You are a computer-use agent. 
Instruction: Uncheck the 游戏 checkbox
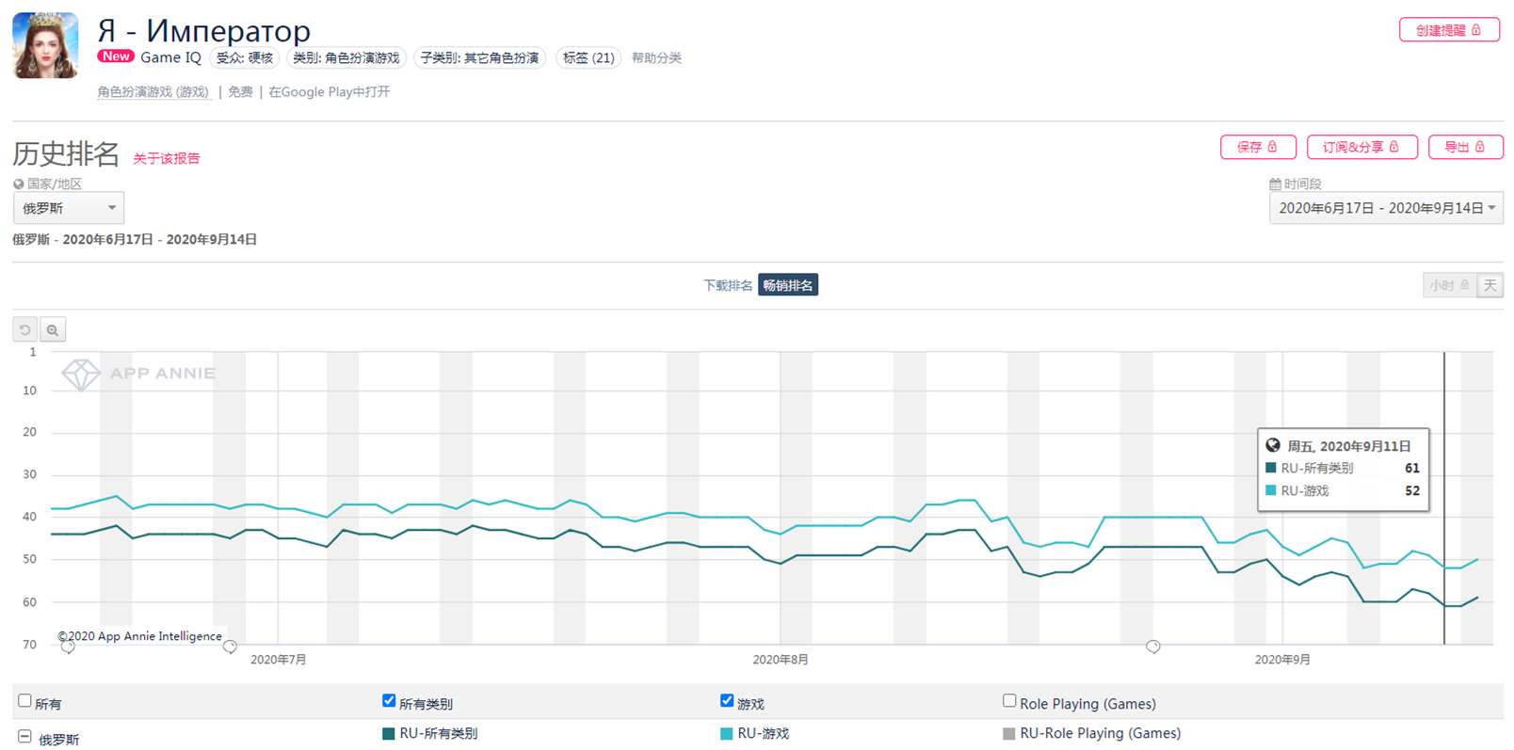pyautogui.click(x=727, y=701)
